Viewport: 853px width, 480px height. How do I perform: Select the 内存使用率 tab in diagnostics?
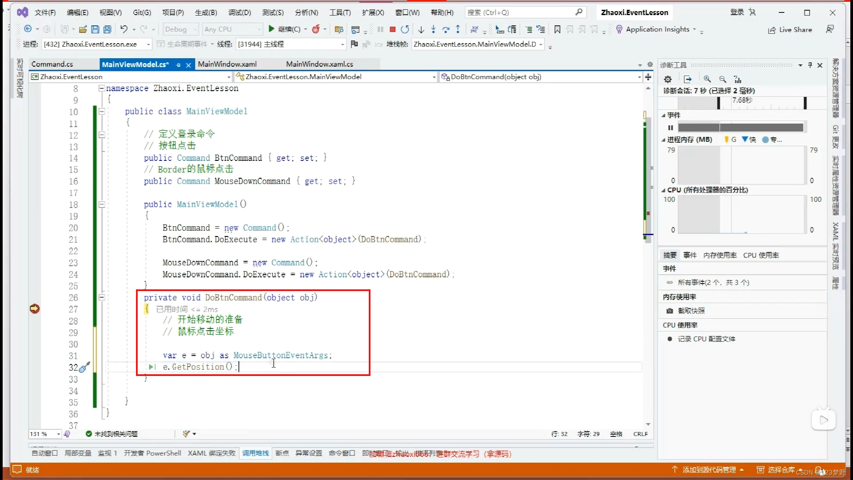click(720, 255)
